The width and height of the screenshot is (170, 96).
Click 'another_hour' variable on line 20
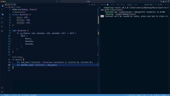(27, 65)
